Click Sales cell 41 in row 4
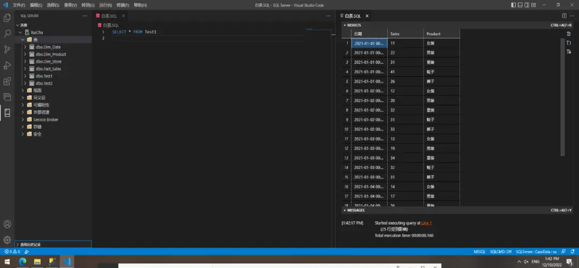 click(405, 72)
